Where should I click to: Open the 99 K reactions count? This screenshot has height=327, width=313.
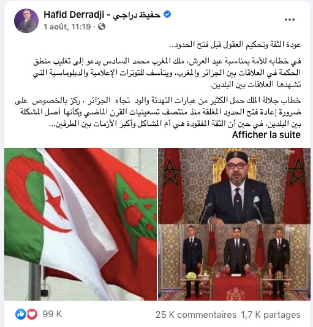pos(52,314)
